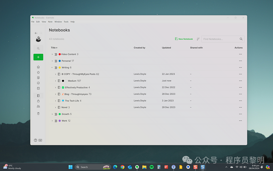Click the Find Notebooks magnifier icon

pyautogui.click(x=241, y=39)
